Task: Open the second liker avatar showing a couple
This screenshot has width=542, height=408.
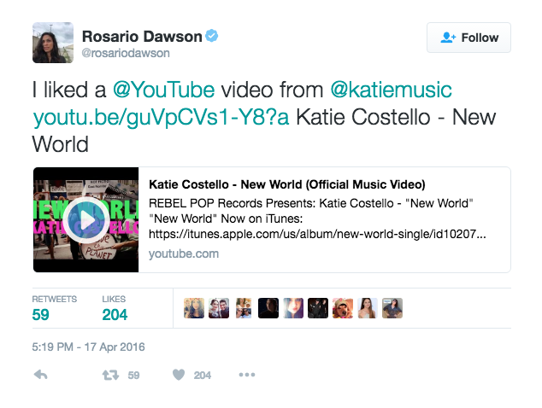Action: pyautogui.click(x=219, y=308)
